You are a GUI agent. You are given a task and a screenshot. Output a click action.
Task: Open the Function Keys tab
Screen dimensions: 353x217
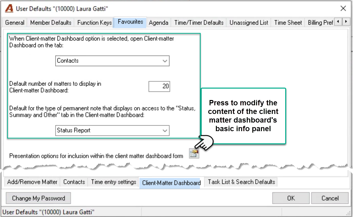tap(94, 23)
